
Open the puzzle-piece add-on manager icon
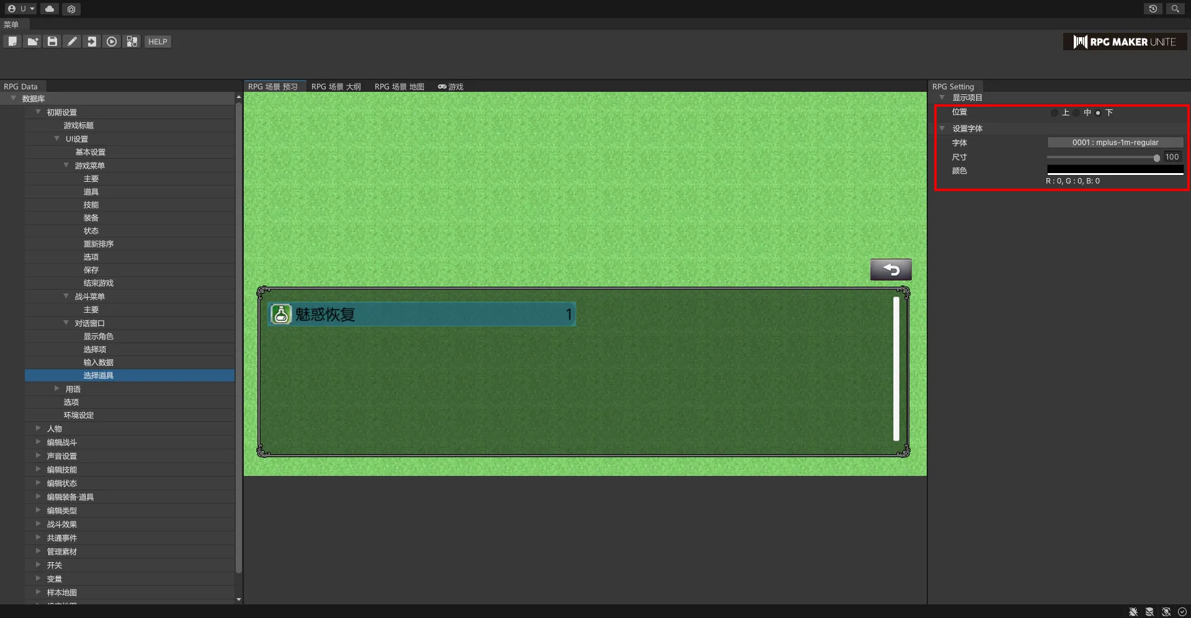[132, 42]
